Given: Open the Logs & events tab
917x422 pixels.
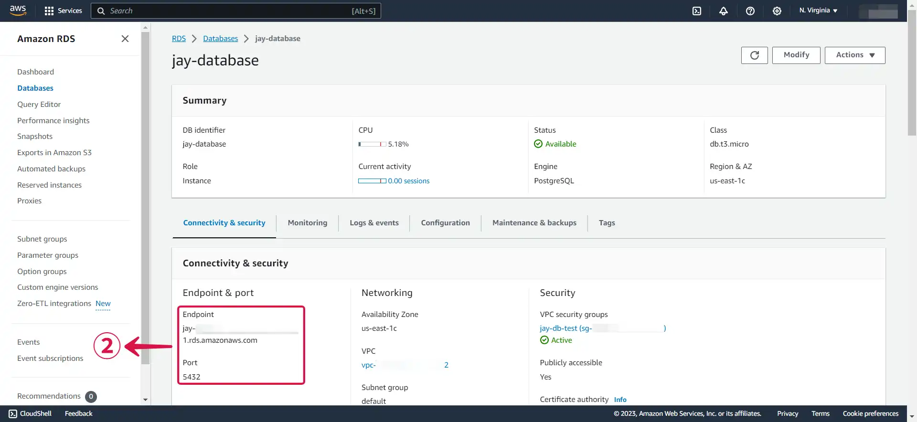Looking at the screenshot, I should coord(374,223).
